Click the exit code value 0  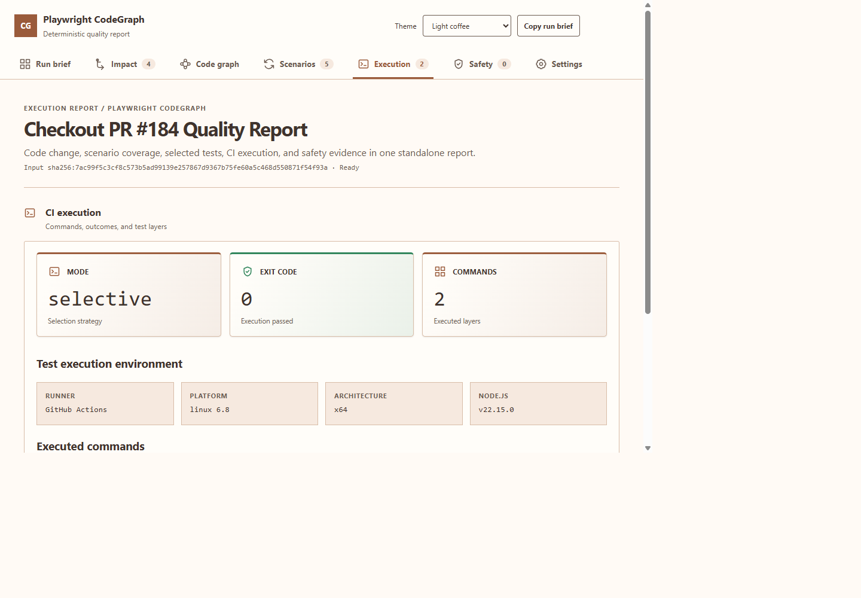(x=246, y=299)
